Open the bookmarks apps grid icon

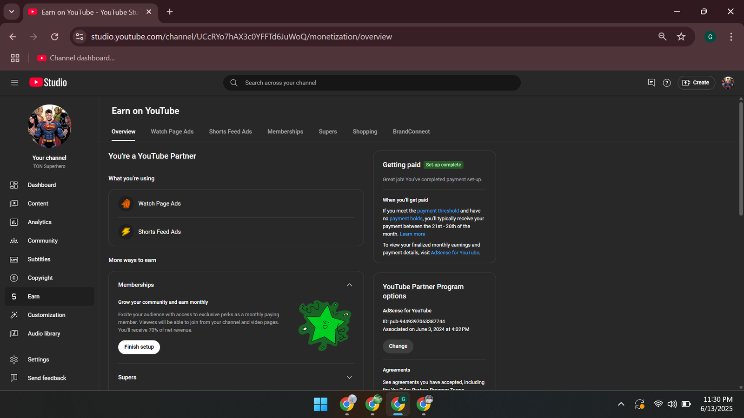pos(15,58)
